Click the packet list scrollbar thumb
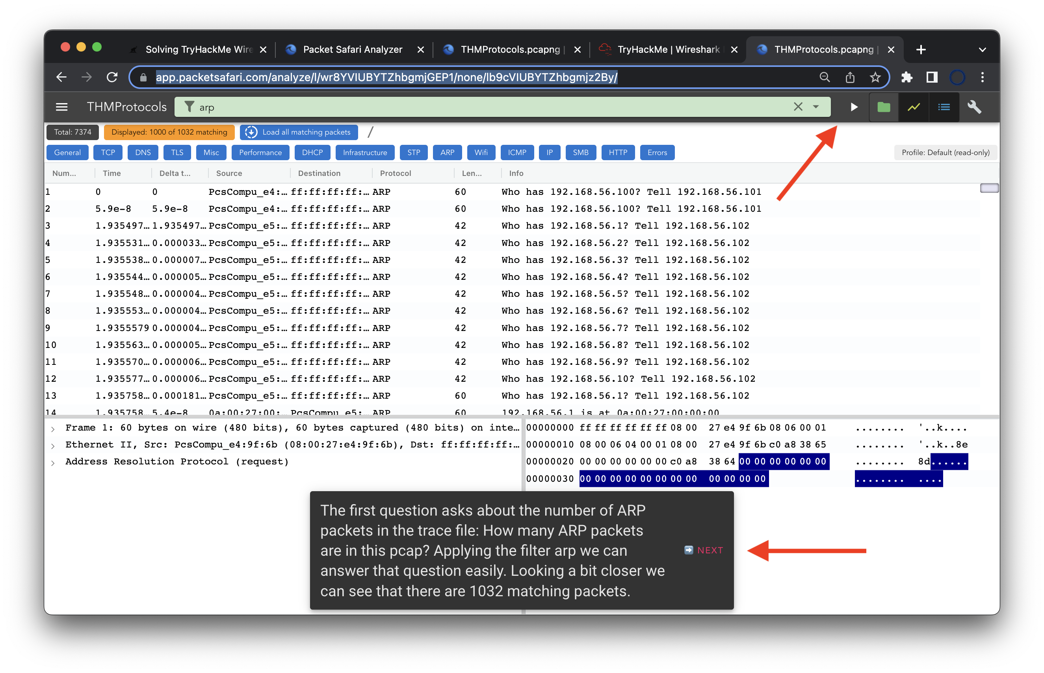Screen dimensions: 1044x673 [989, 189]
